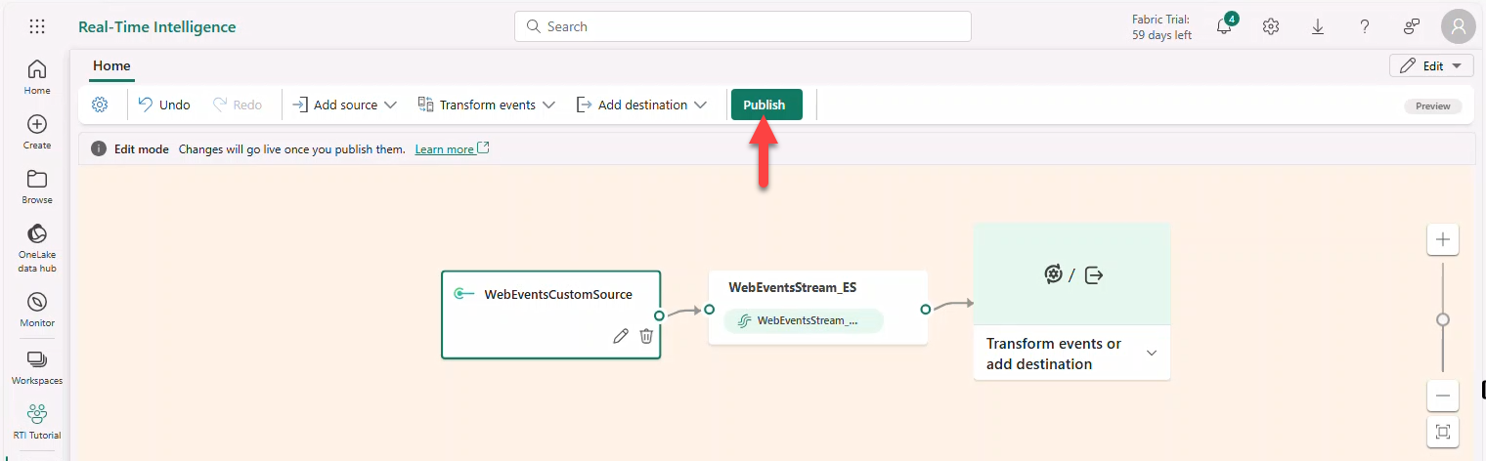Click the Edit mode info icon
Screen dimensions: 1486x461
pyautogui.click(x=98, y=149)
